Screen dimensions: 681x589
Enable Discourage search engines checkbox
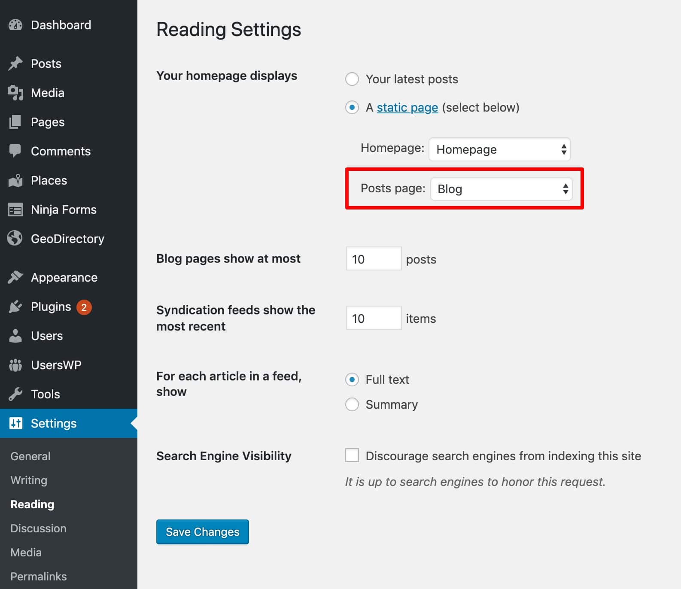[x=352, y=455]
